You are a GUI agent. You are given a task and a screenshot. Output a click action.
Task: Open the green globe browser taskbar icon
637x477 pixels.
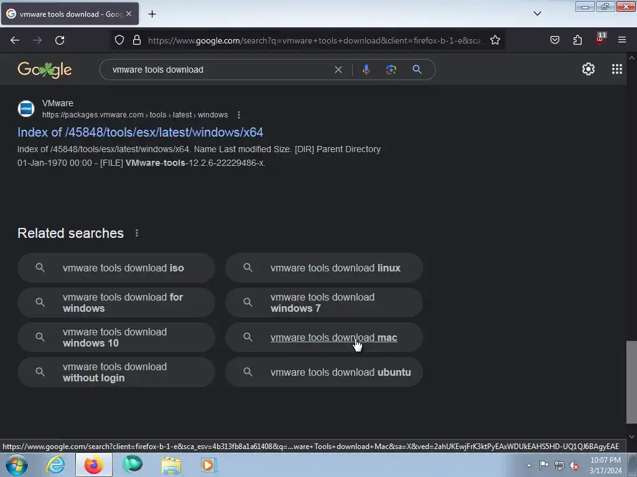coord(133,465)
